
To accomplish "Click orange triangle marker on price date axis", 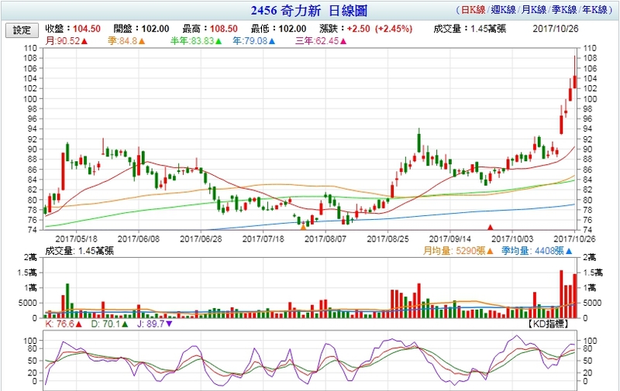I will point(303,228).
